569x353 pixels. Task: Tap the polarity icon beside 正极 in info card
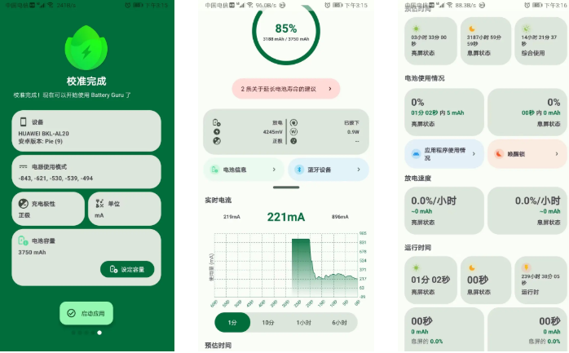coord(217,141)
